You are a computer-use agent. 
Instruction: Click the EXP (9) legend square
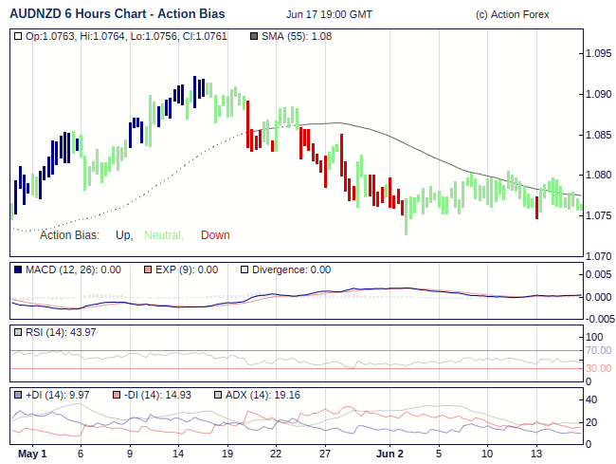coord(147,269)
